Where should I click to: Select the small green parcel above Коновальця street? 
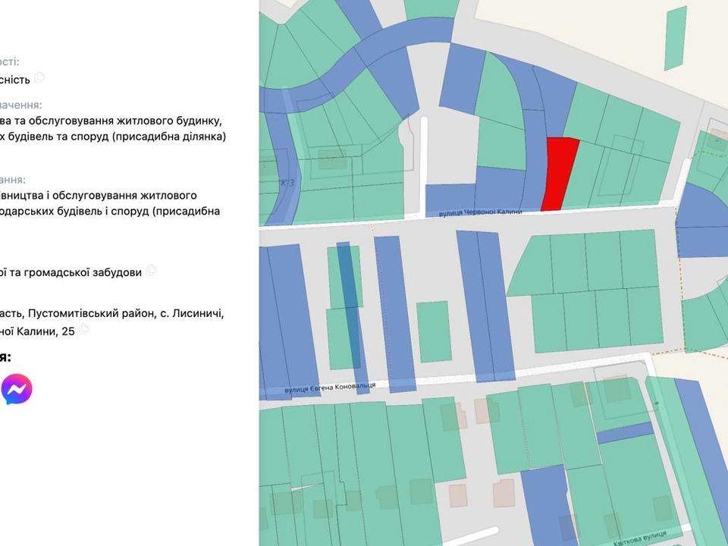click(433, 331)
